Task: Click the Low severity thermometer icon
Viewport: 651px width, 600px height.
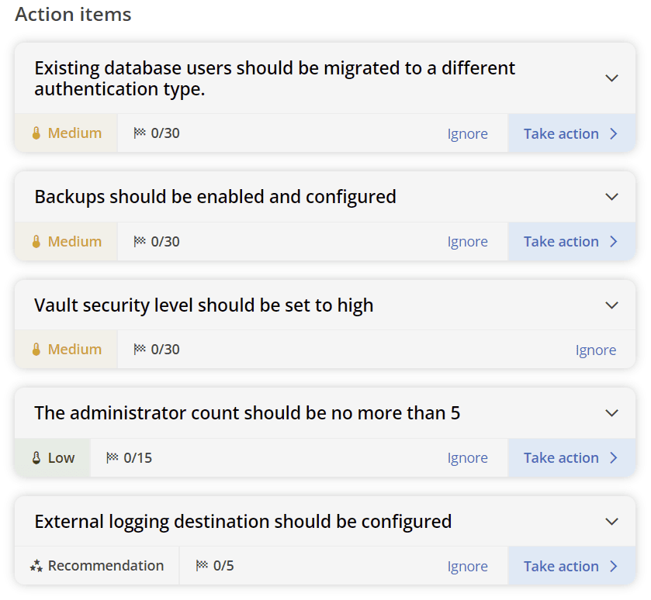Action: 36,457
